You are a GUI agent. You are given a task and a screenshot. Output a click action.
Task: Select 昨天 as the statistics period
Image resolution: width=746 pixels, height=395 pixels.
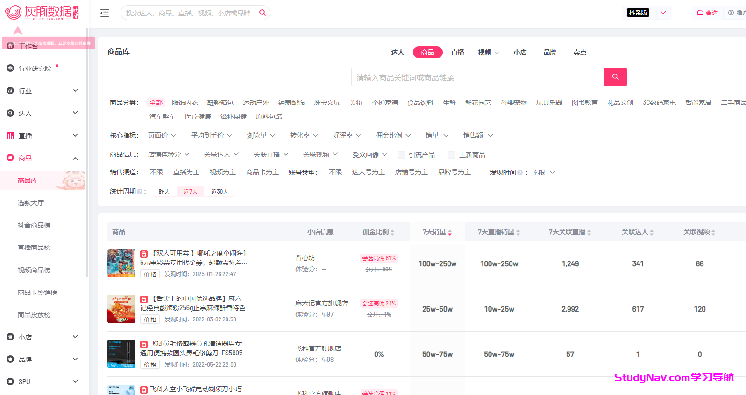pos(164,191)
